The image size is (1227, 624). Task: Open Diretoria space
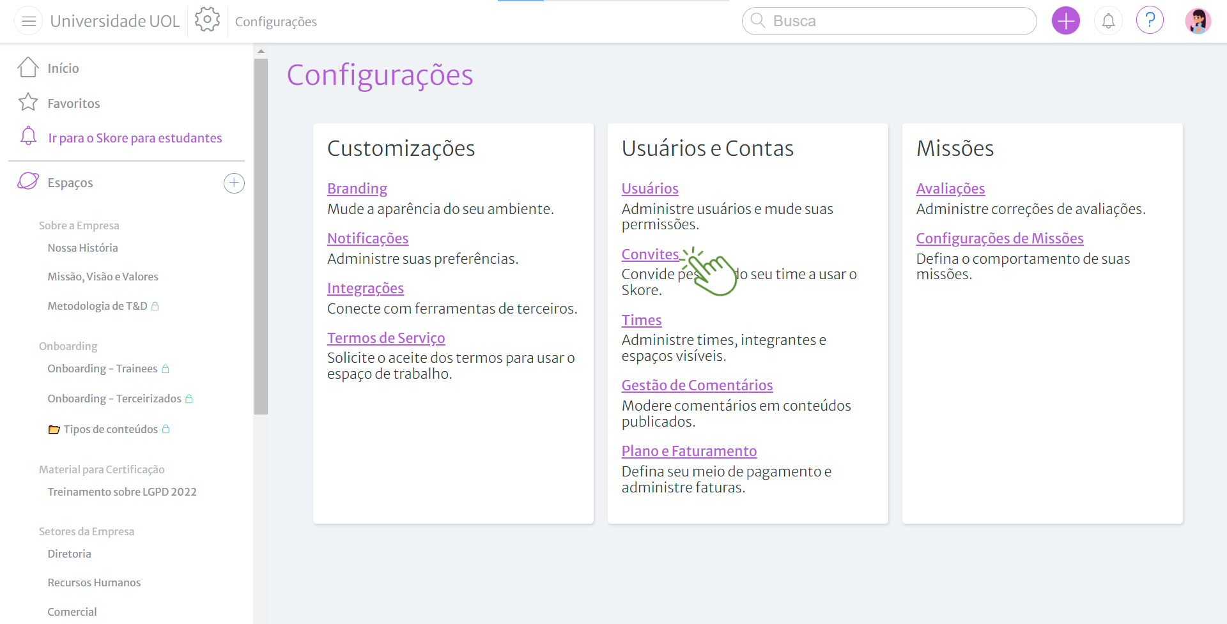pos(69,554)
